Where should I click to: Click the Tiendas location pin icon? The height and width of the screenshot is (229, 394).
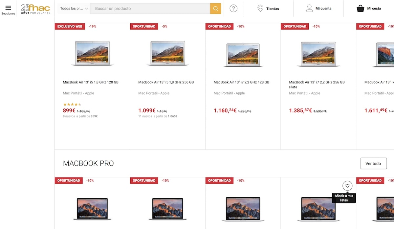260,9
